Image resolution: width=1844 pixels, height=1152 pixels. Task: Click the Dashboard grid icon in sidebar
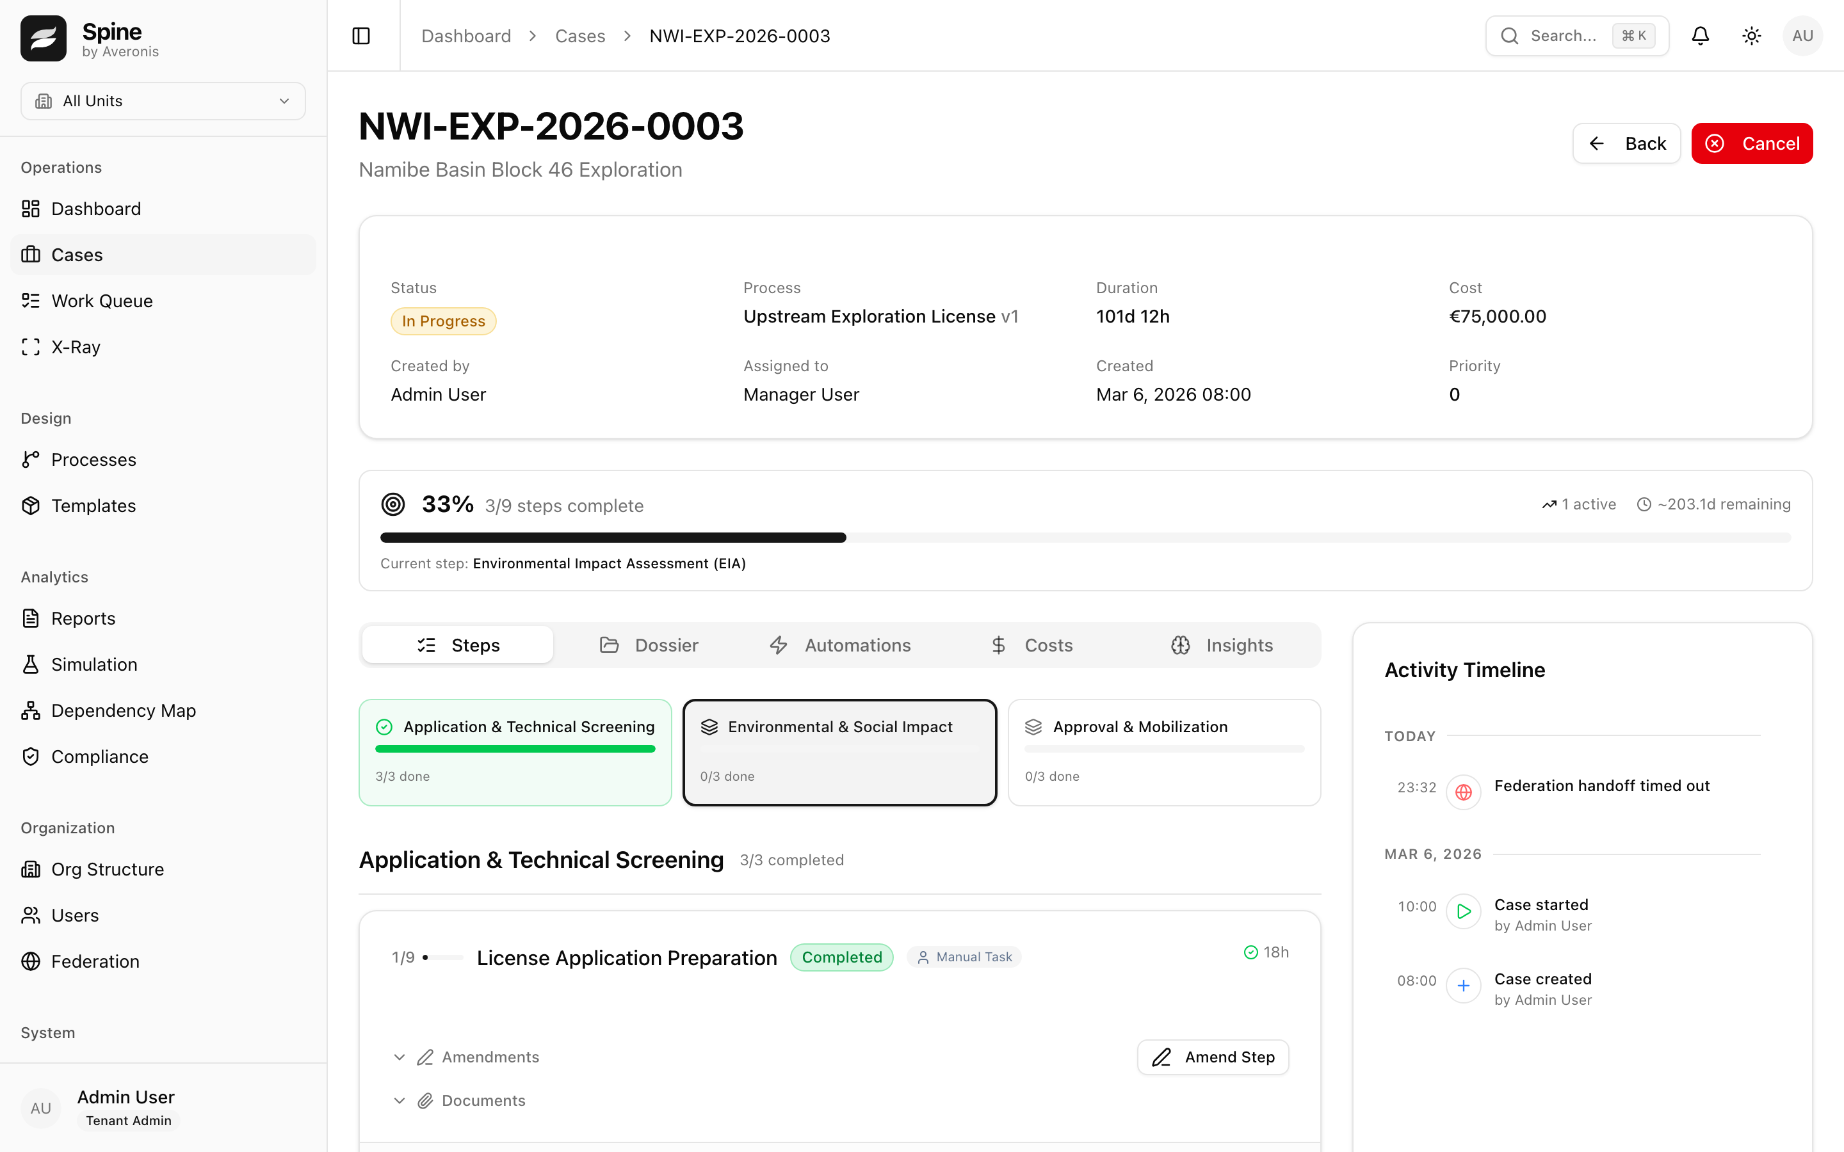click(31, 209)
